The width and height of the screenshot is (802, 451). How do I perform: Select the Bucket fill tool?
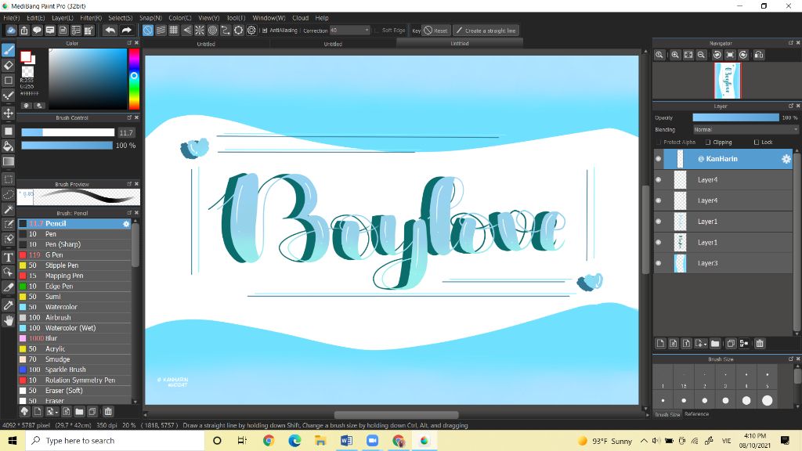coord(9,146)
